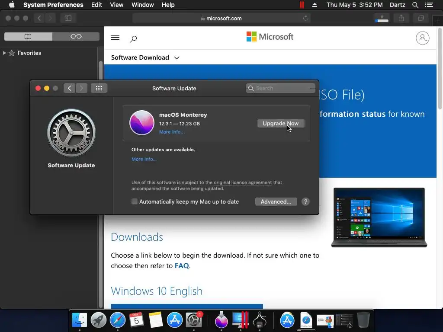Open System Preferences from the Dock
Screen dimensions: 443x332
tap(193, 320)
